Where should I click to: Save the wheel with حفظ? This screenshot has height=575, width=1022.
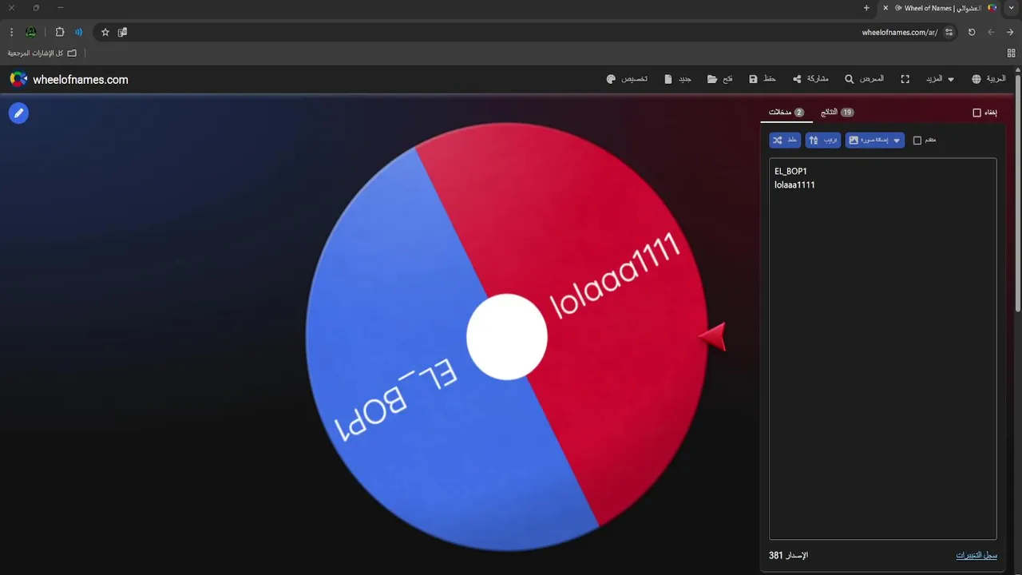click(x=763, y=79)
